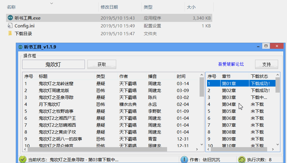Viewport: 287px width, 163px height.
Task: Select book 鬼吹灯周建龙版
Action: click(54, 91)
